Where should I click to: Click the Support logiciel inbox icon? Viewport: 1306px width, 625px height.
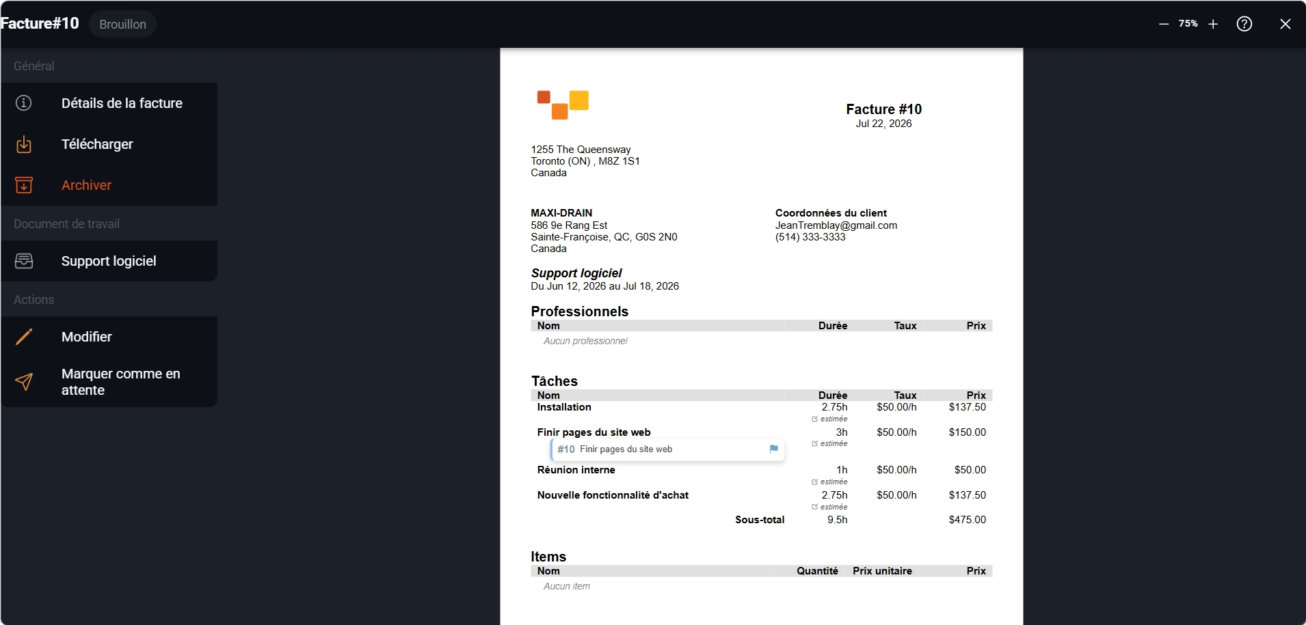pos(24,261)
